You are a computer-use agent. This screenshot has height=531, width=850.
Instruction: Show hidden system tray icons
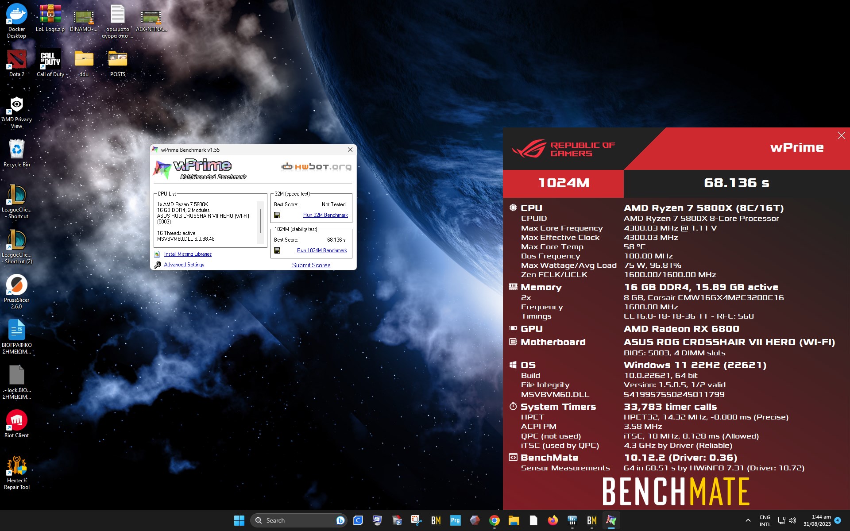tap(748, 520)
